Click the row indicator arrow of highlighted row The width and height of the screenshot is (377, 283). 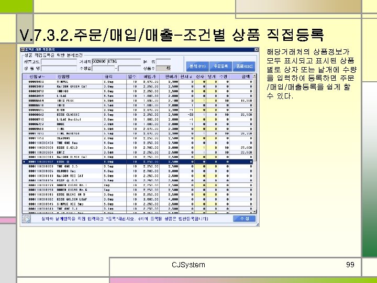pyautogui.click(x=24, y=162)
